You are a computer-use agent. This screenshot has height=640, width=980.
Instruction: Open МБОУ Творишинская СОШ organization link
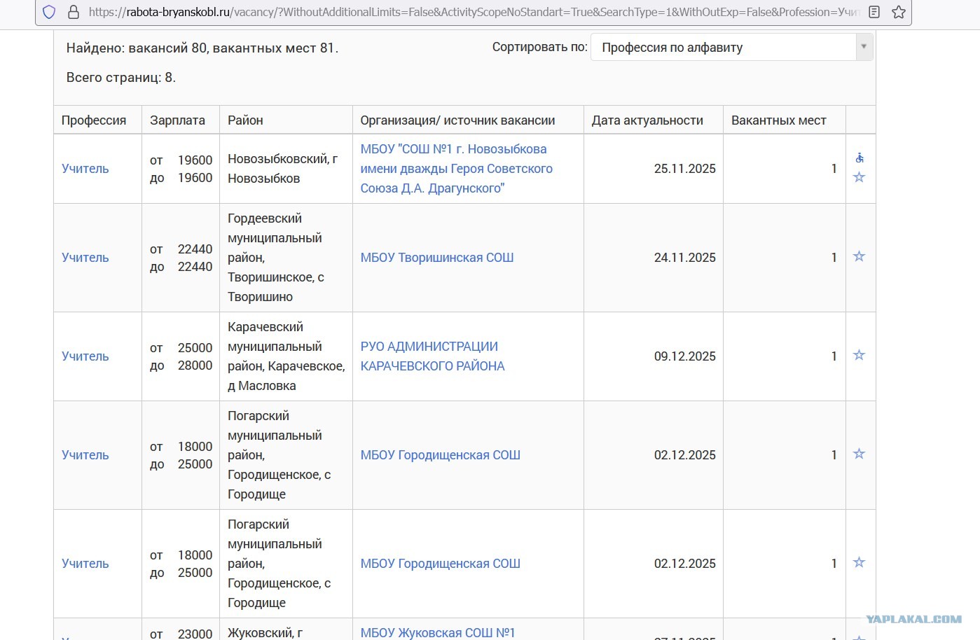pos(437,258)
